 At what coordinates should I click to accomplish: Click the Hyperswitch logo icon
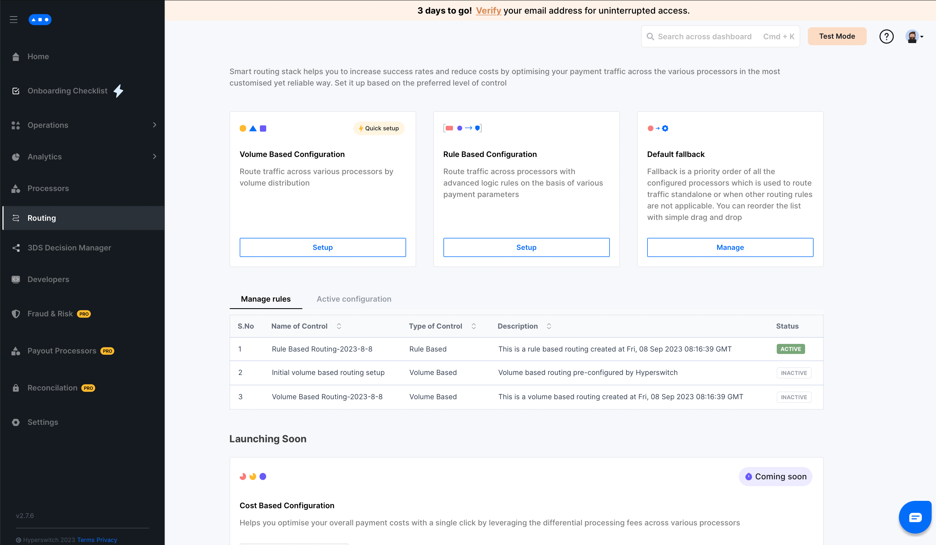coord(40,20)
